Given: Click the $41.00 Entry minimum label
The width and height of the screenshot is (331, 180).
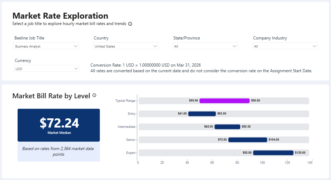Looking at the screenshot, I should (x=182, y=114).
